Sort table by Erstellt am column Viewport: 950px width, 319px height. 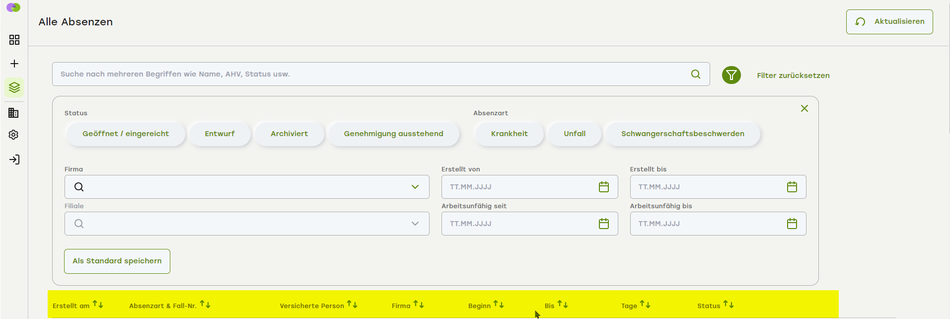(98, 305)
